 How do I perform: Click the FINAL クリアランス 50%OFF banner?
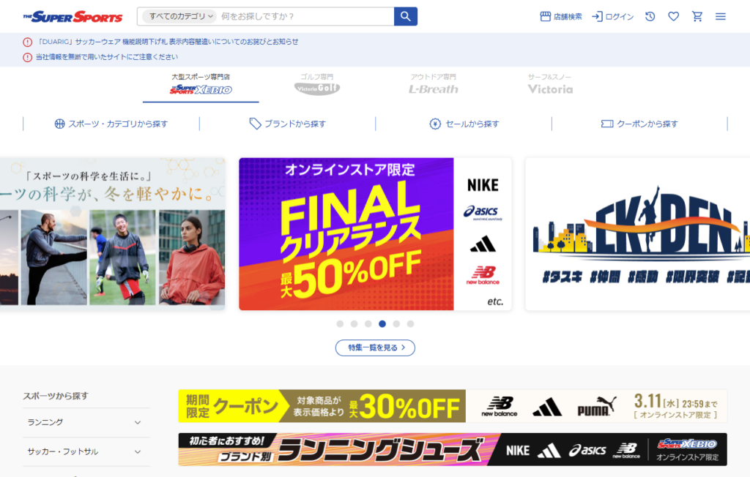(375, 234)
